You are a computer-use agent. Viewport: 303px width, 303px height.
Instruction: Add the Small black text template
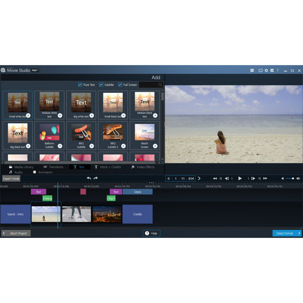[x=123, y=116]
